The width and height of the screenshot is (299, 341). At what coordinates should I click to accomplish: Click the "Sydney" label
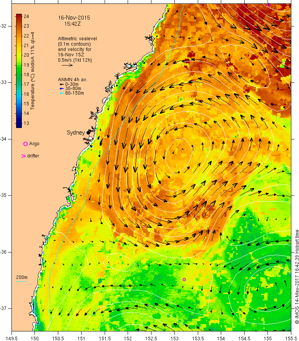tap(76, 133)
